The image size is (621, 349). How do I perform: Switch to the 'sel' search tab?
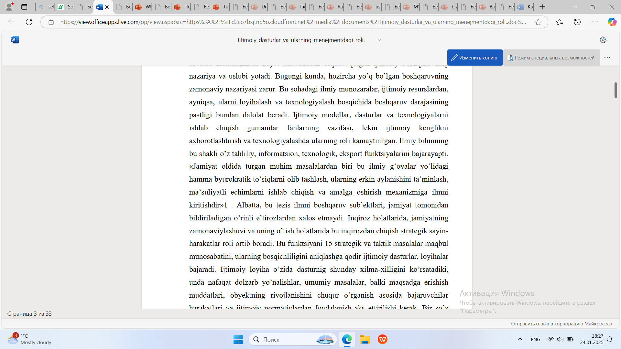[x=46, y=7]
